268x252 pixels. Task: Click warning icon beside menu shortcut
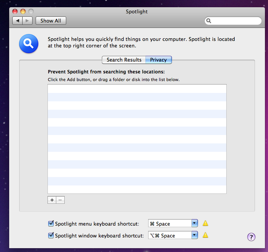pos(206,223)
